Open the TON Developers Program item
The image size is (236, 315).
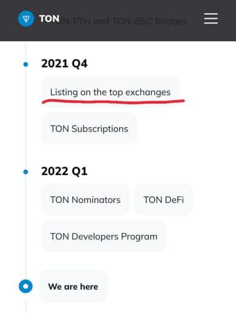coord(103,236)
